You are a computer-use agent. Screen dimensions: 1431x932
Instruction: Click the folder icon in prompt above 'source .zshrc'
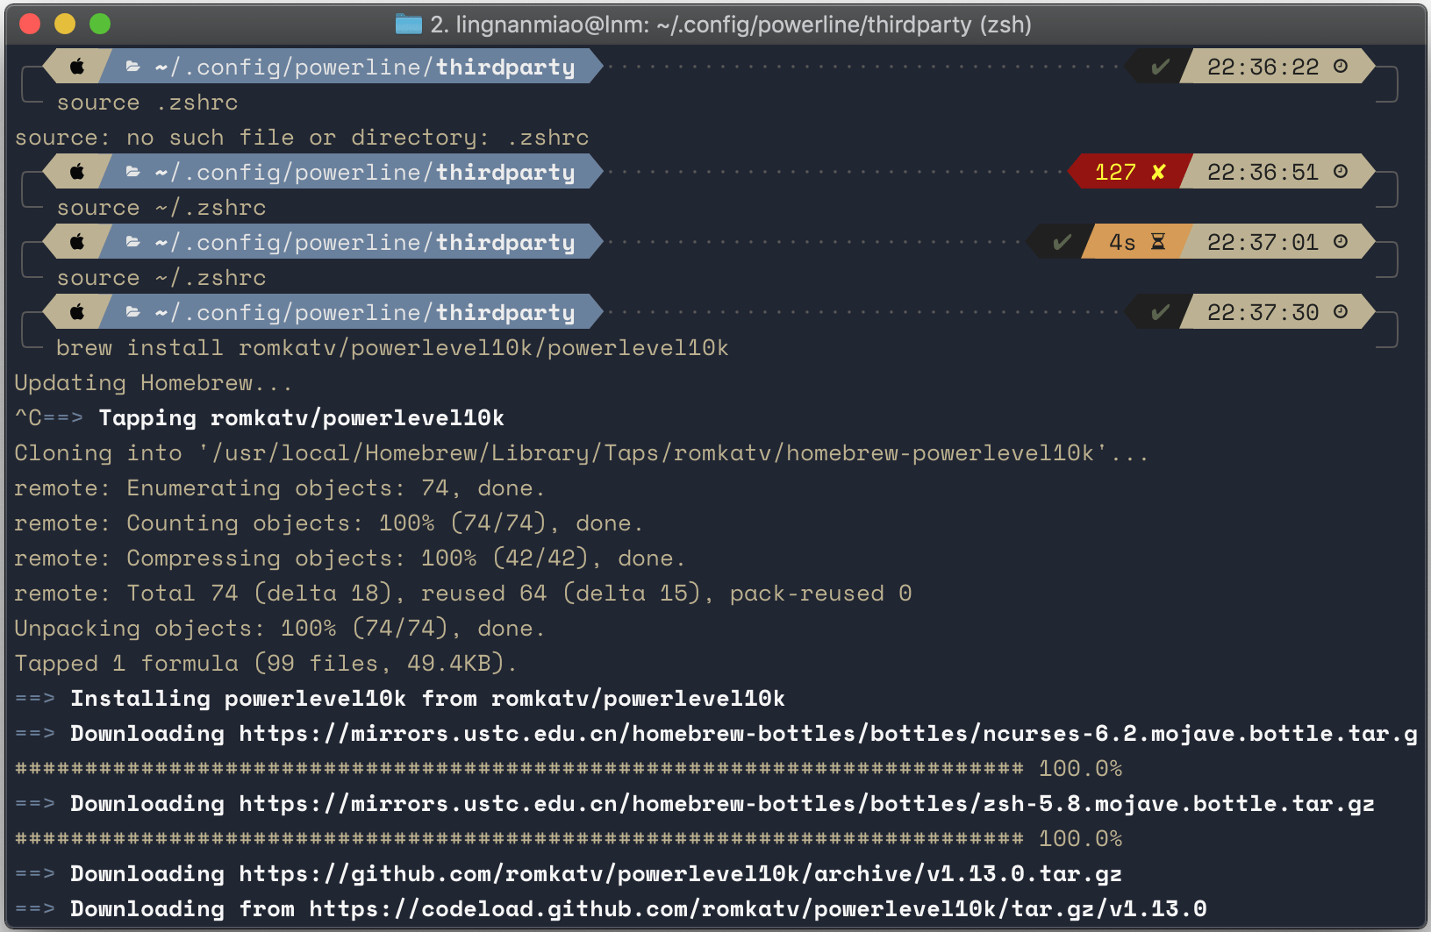(x=132, y=67)
